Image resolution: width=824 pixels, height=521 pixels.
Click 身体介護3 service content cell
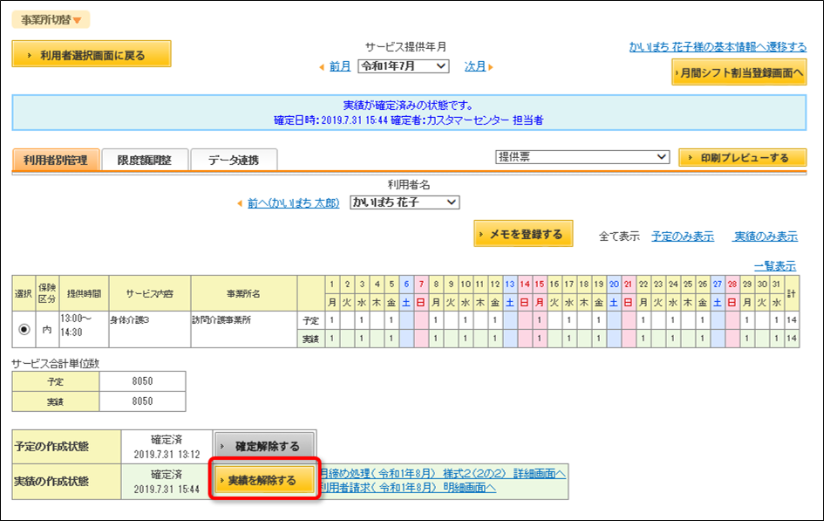[150, 329]
